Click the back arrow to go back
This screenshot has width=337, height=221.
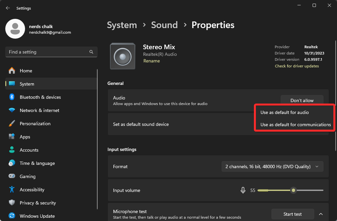8,8
